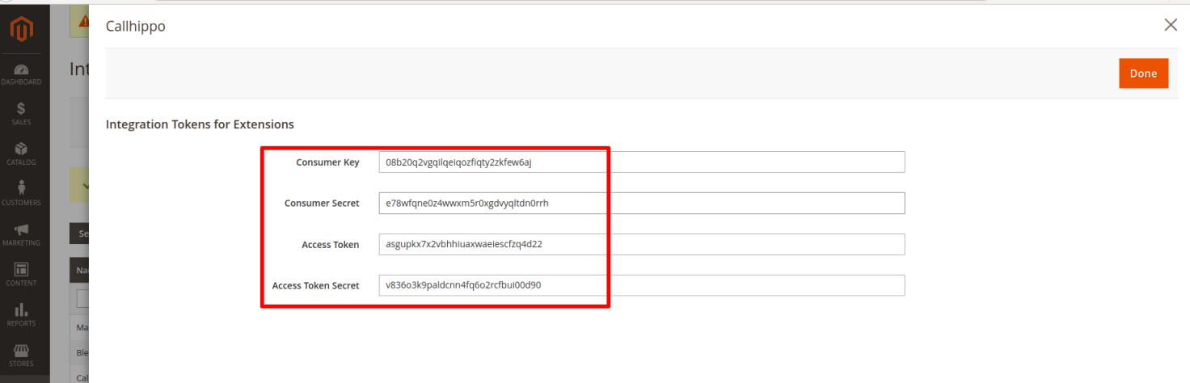
Task: Click the Access Token field
Action: click(x=642, y=244)
